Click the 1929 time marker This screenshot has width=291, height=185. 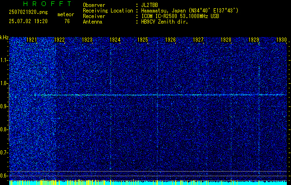254,40
